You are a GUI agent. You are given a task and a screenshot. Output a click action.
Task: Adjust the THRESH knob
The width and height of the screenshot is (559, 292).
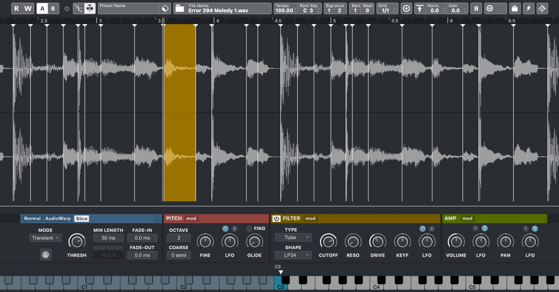point(77,241)
